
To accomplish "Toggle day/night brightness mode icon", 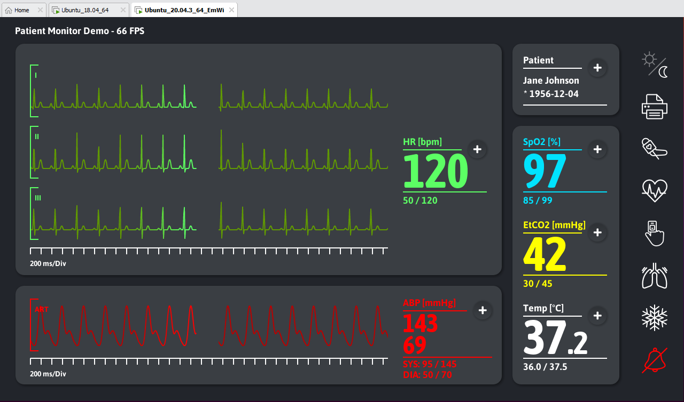I will pos(655,65).
